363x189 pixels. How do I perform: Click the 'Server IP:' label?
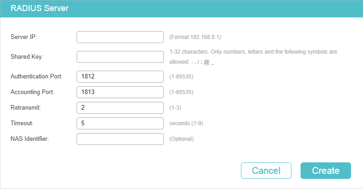tap(24, 37)
